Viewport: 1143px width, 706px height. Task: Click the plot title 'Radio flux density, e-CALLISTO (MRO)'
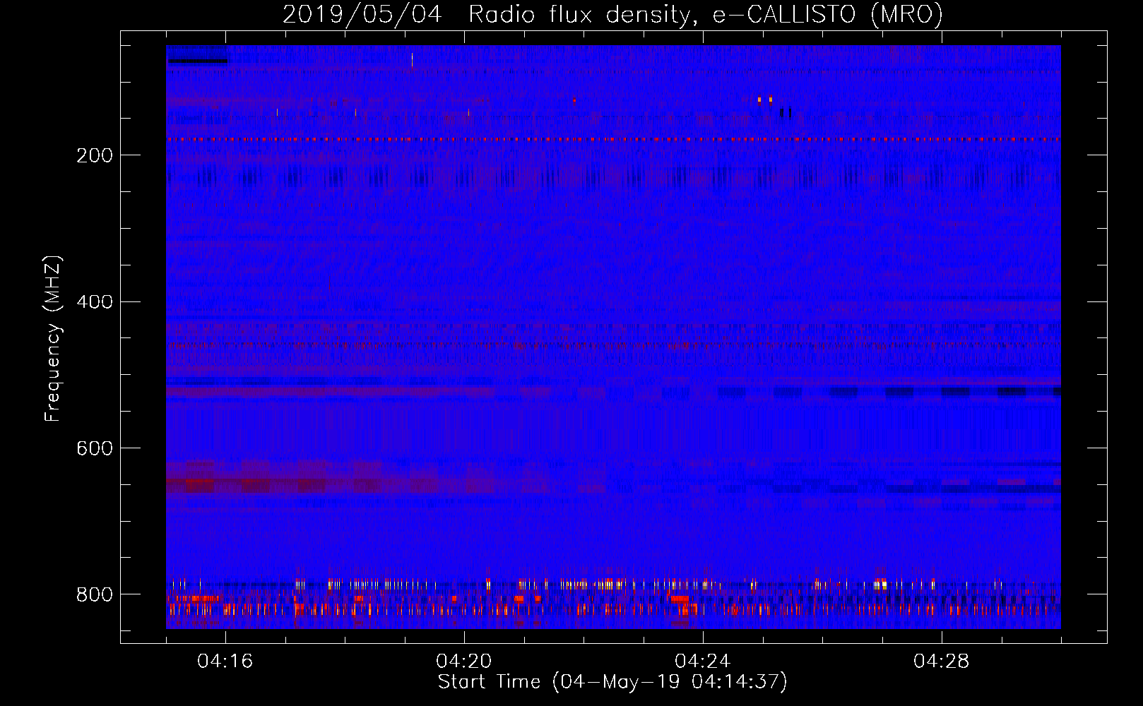point(705,14)
